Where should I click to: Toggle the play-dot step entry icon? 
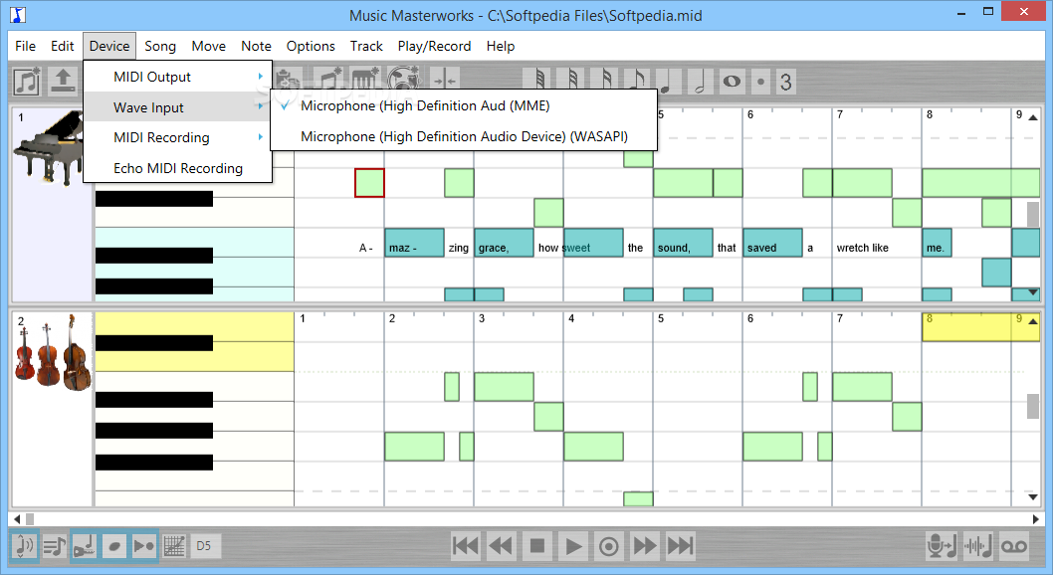tap(143, 546)
